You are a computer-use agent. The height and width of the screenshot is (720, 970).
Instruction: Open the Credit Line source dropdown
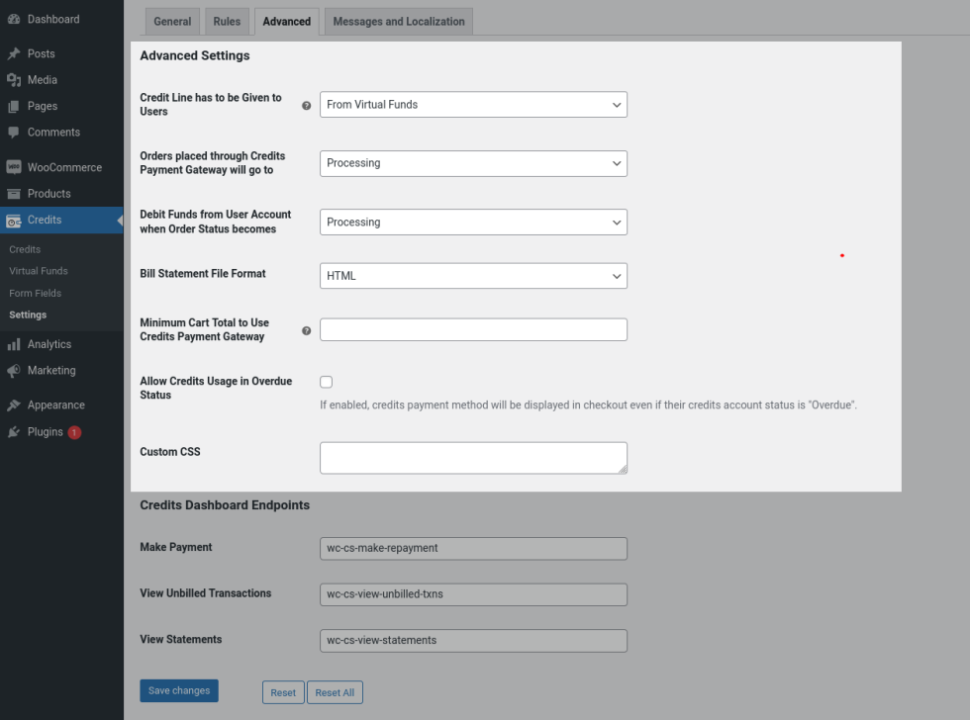tap(473, 105)
